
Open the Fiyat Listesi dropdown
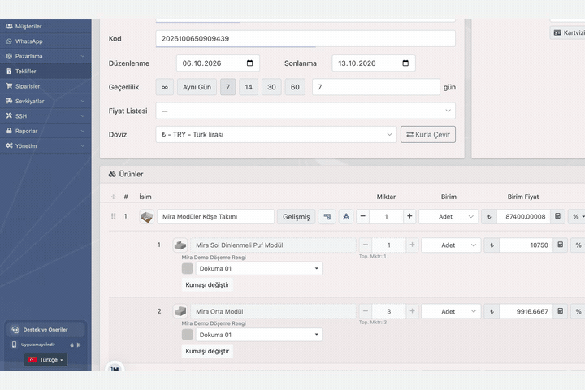tap(305, 110)
